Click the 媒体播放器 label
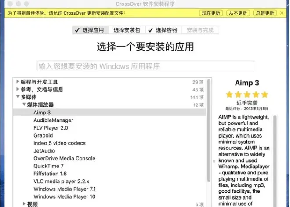This screenshot has height=207, width=290. 40,105
